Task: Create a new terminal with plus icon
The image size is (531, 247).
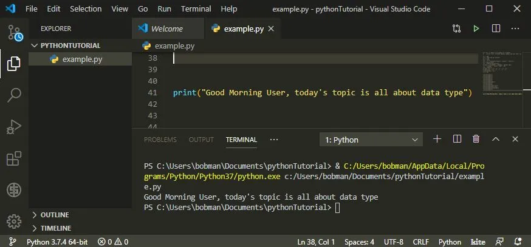Action: tap(437, 139)
